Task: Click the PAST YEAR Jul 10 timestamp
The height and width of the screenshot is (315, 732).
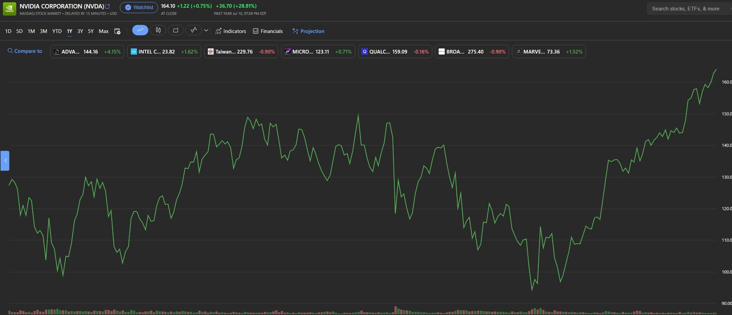Action: pyautogui.click(x=240, y=14)
